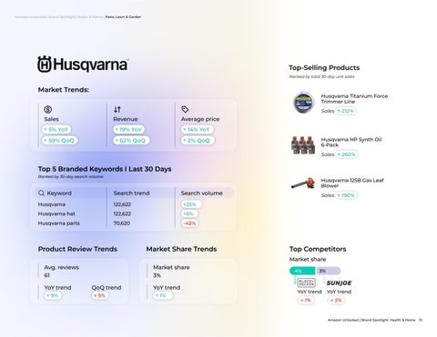Click the Keyword magnifier search icon

(41, 193)
